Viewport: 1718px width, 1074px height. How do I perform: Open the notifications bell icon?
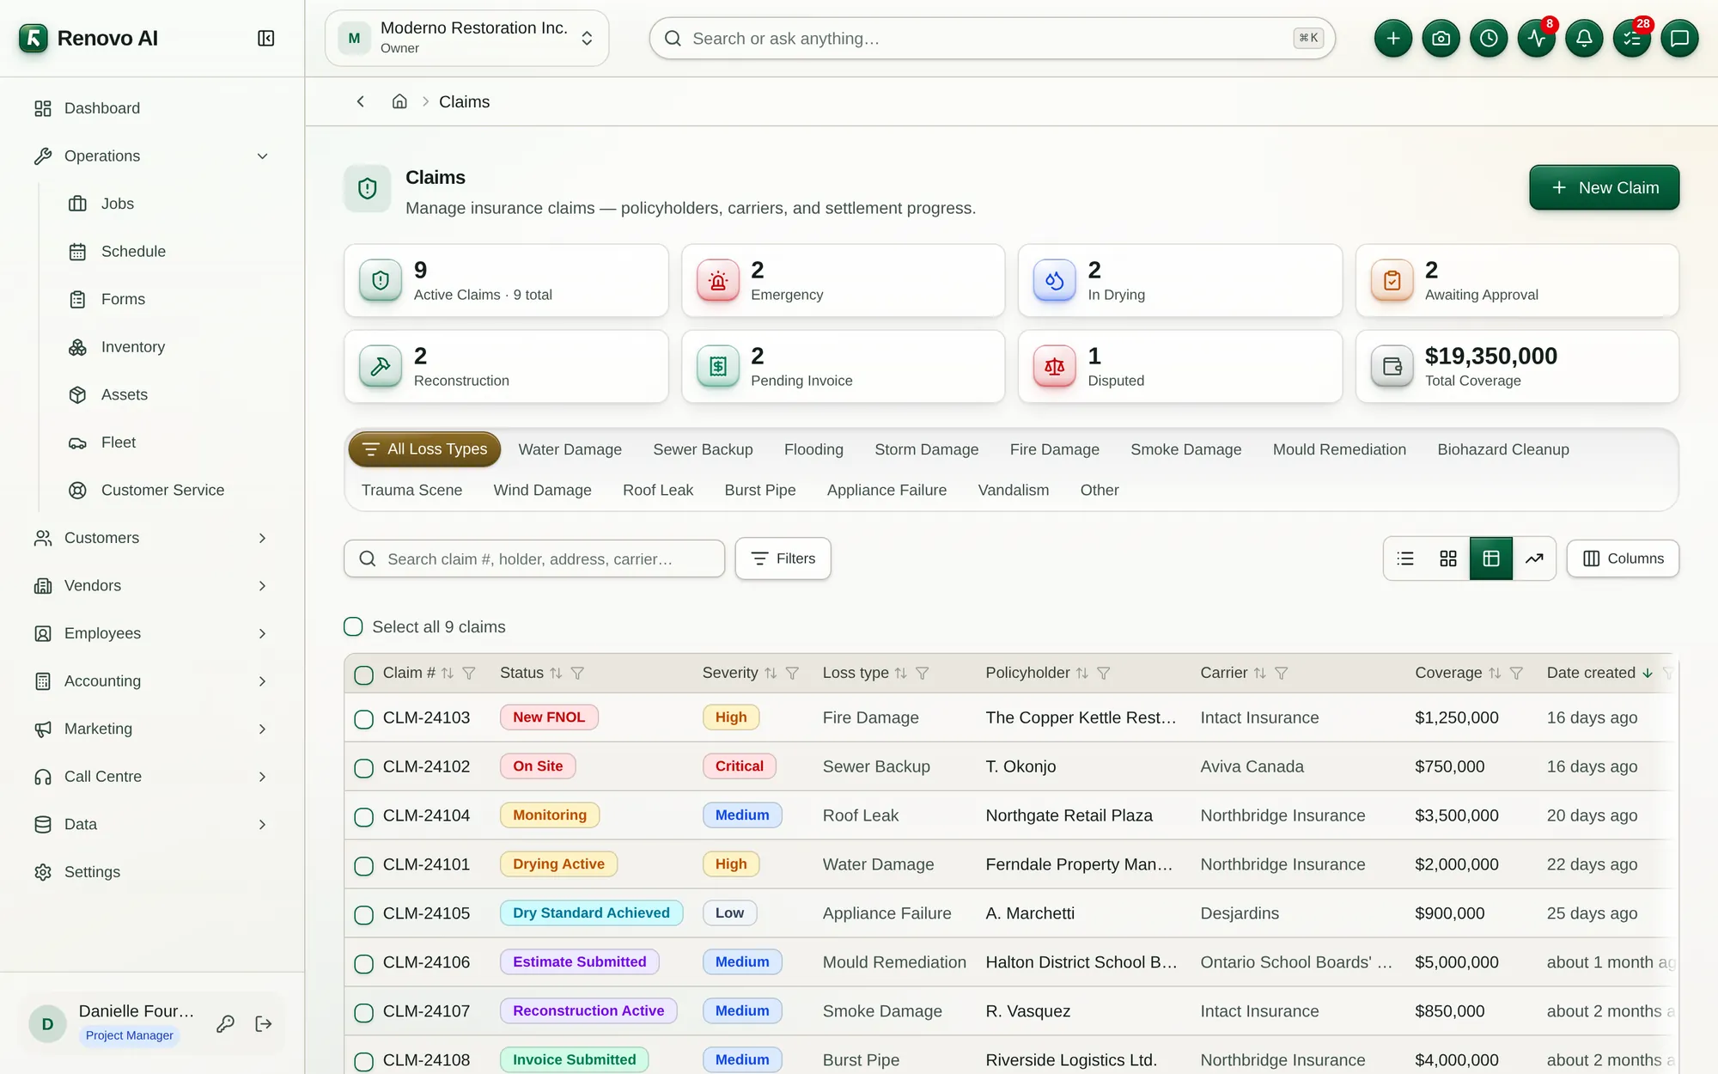[1584, 39]
